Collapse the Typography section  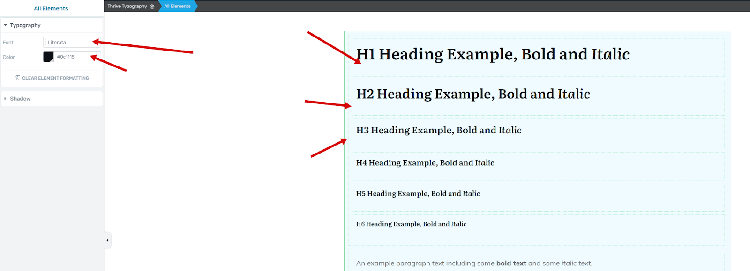point(52,25)
